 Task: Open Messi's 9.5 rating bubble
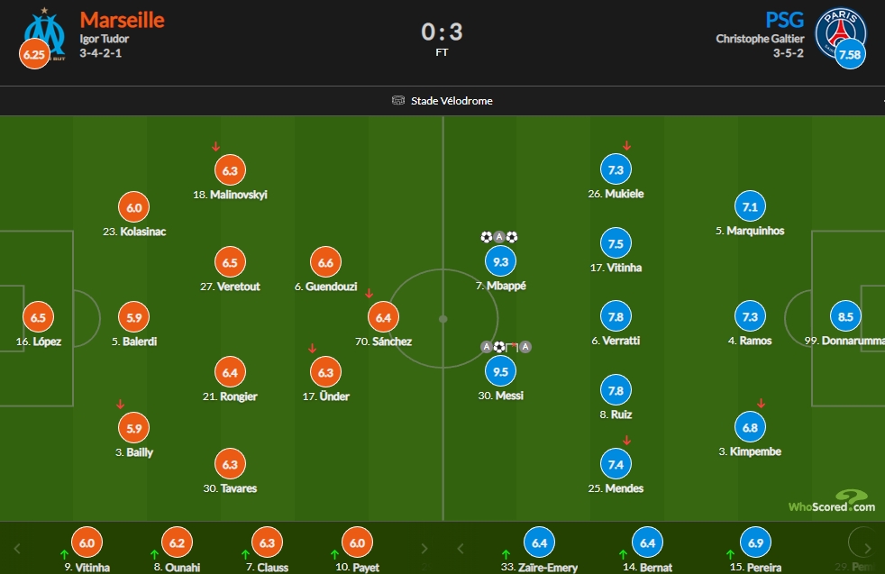point(501,371)
